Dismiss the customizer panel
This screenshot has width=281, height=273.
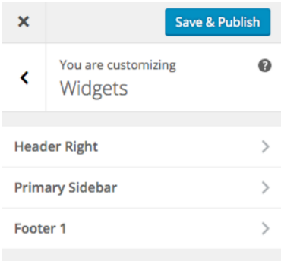(24, 22)
